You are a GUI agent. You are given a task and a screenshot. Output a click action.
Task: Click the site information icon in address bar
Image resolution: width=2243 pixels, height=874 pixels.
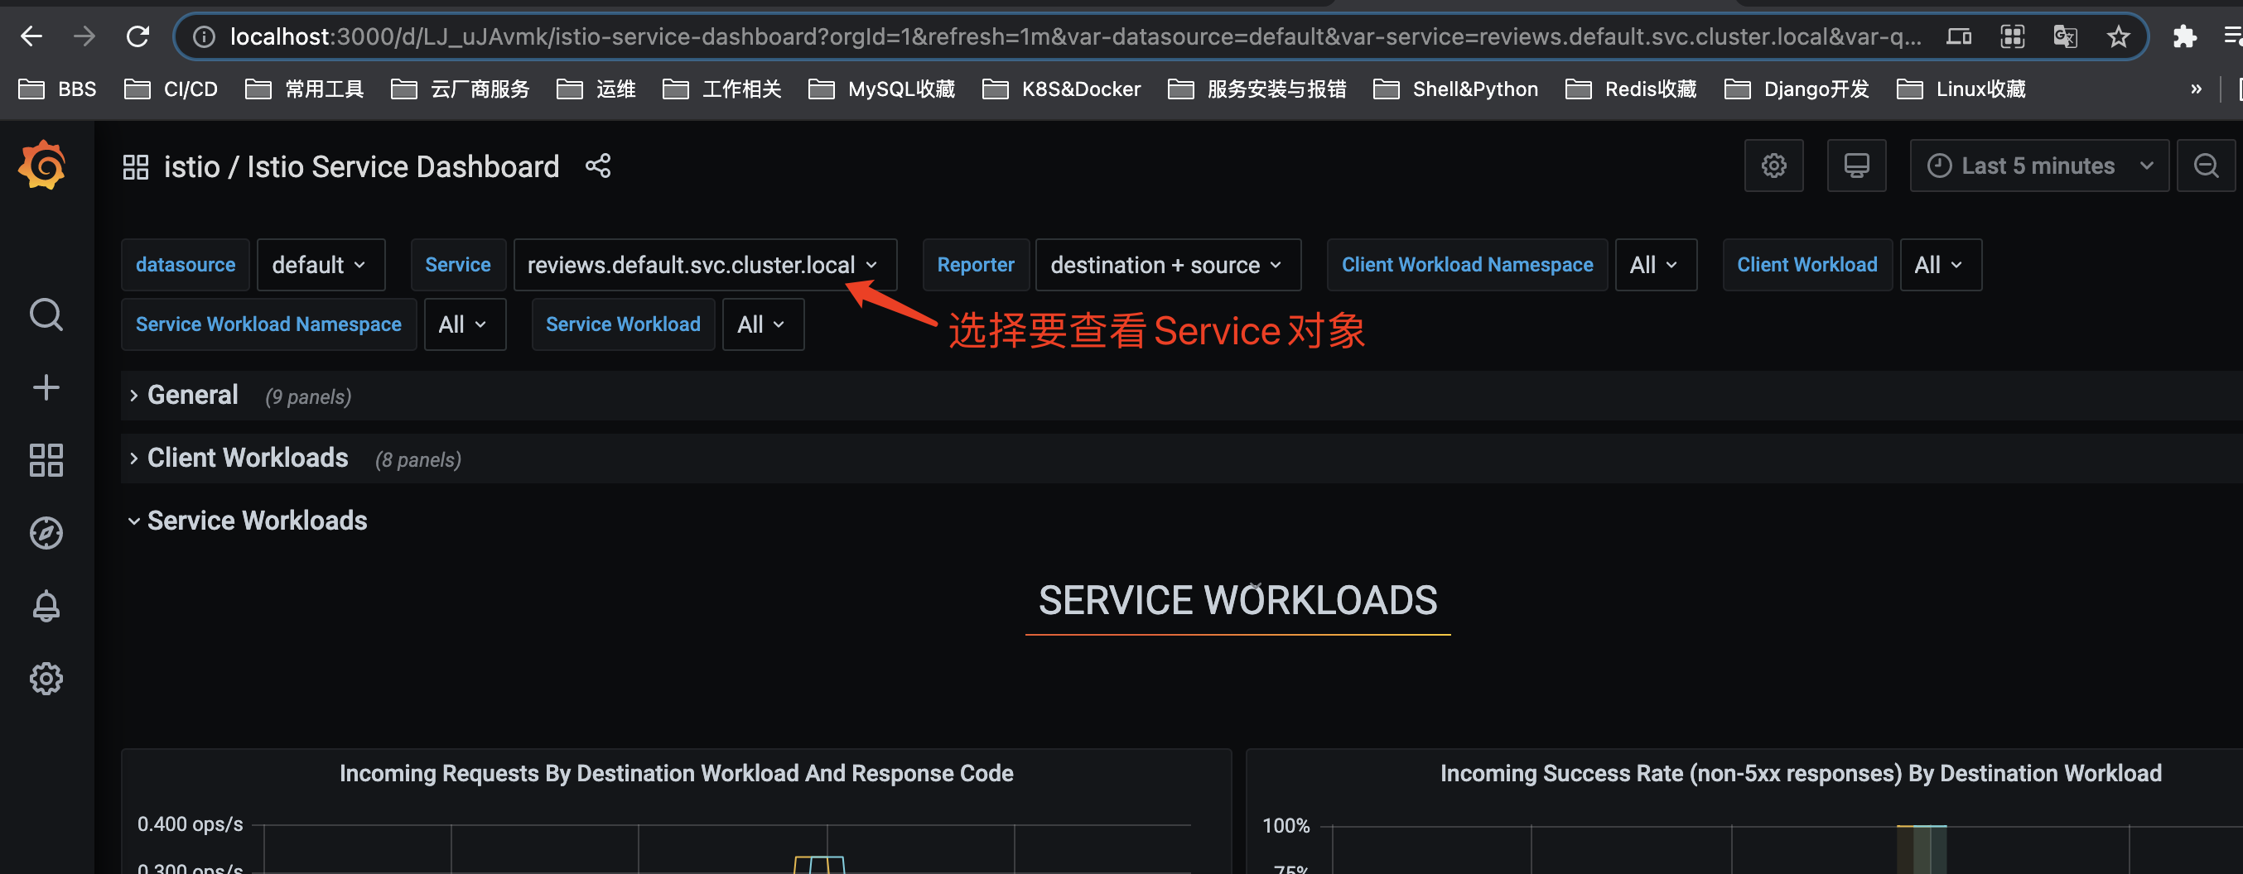tap(204, 36)
